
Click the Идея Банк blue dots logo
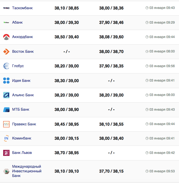[x=6, y=81]
